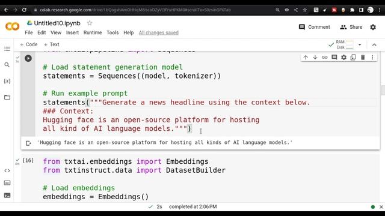Click 'from txtai.embeddings import Embeddings' line
The image size is (385, 216).
tap(126, 161)
